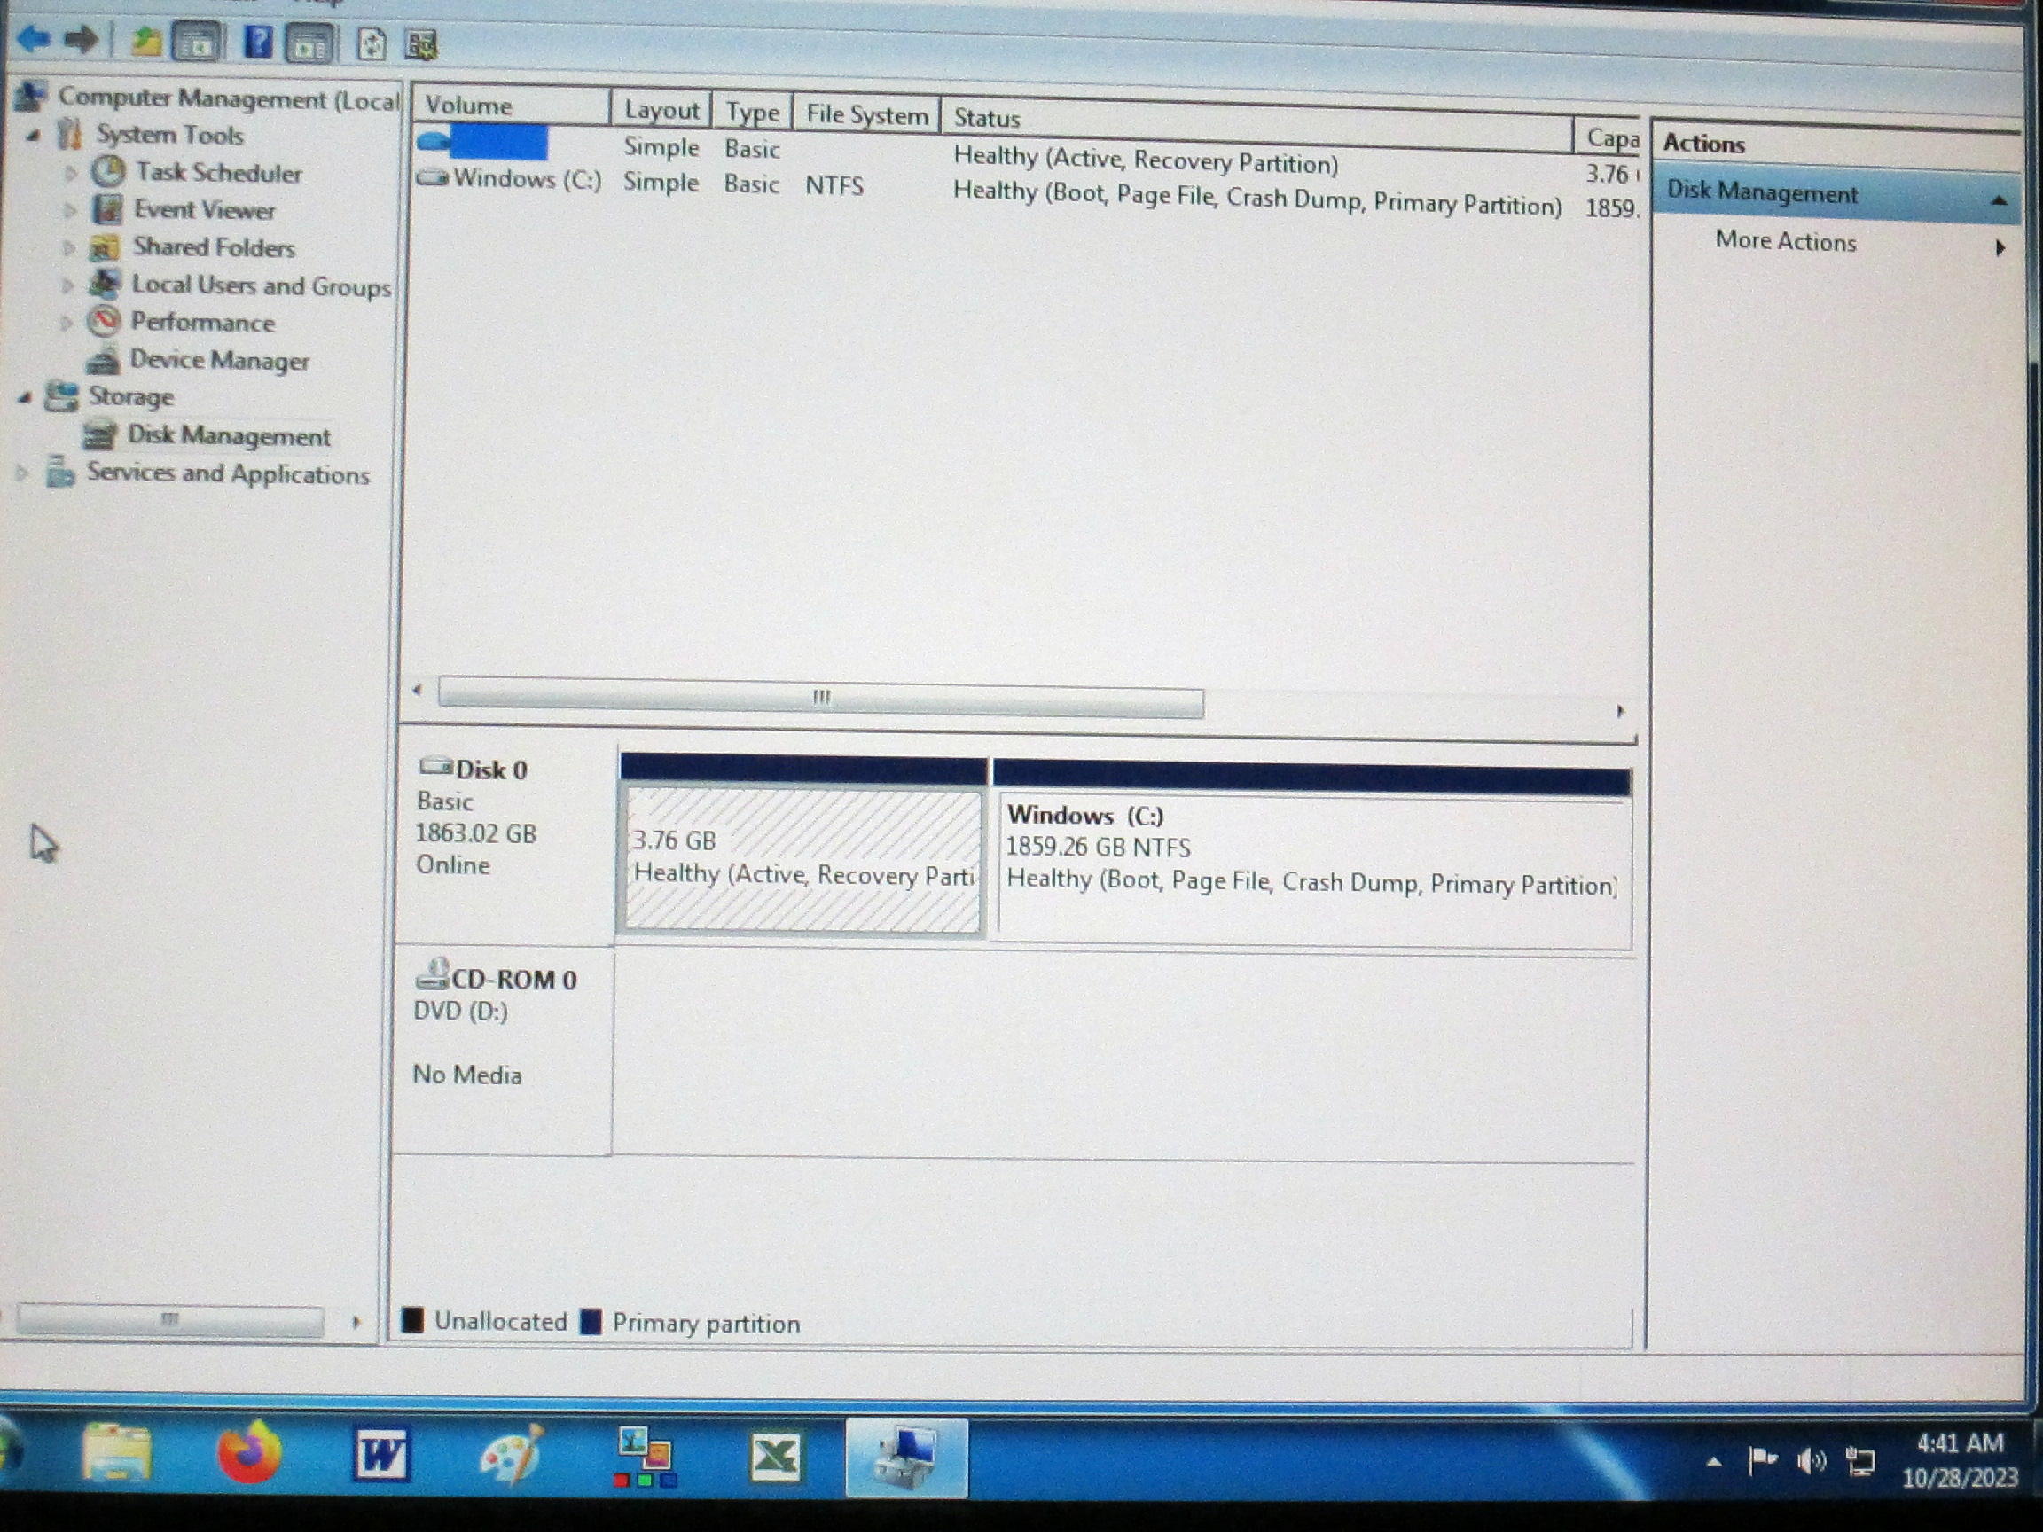Click the tree pane horizontal scrollbar thumb
The image size is (2043, 1532).
click(x=170, y=1319)
